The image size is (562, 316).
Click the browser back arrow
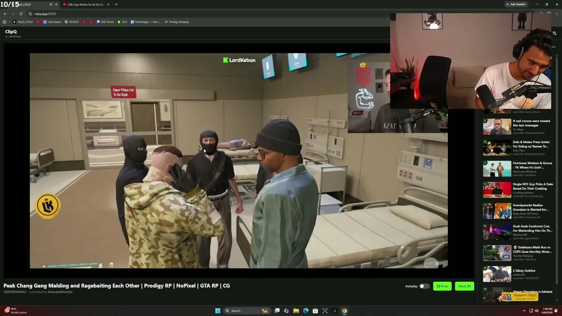click(5, 14)
